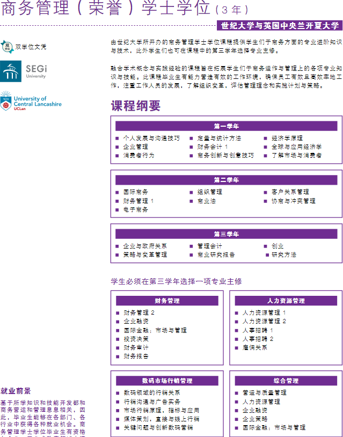Click the bullet beside 电子商务

pyautogui.click(x=118, y=210)
